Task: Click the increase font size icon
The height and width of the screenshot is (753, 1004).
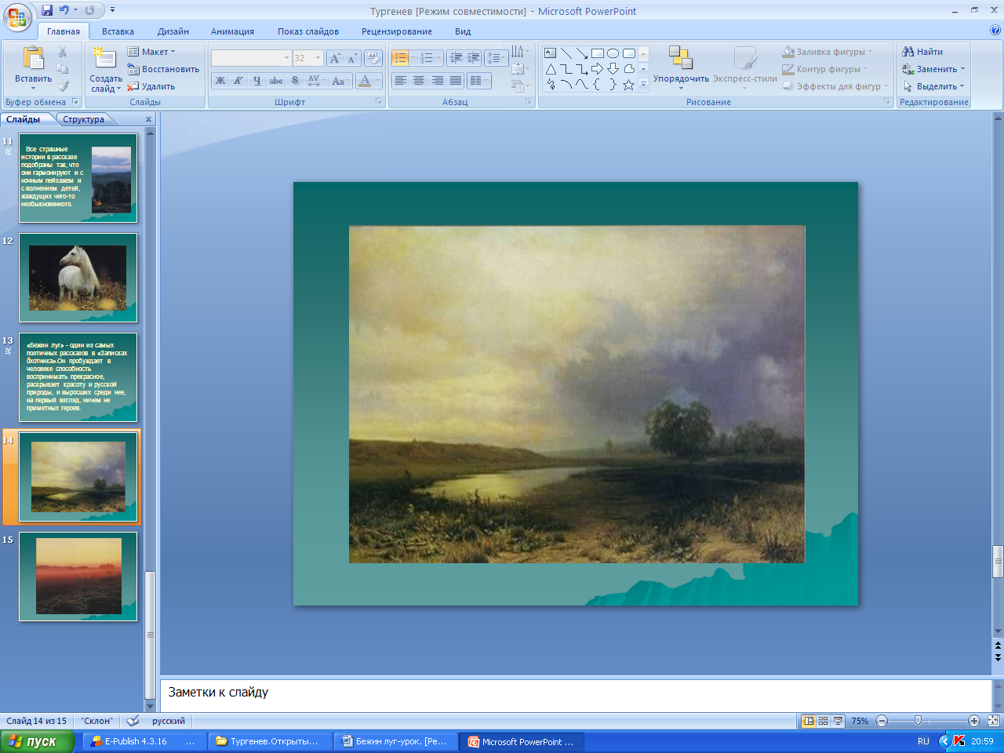Action: (336, 58)
